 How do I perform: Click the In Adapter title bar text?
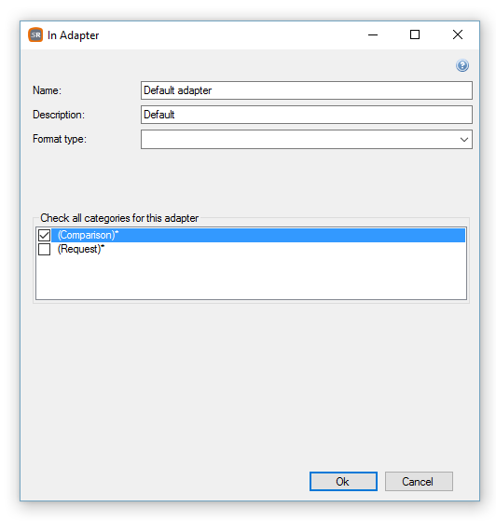(73, 35)
